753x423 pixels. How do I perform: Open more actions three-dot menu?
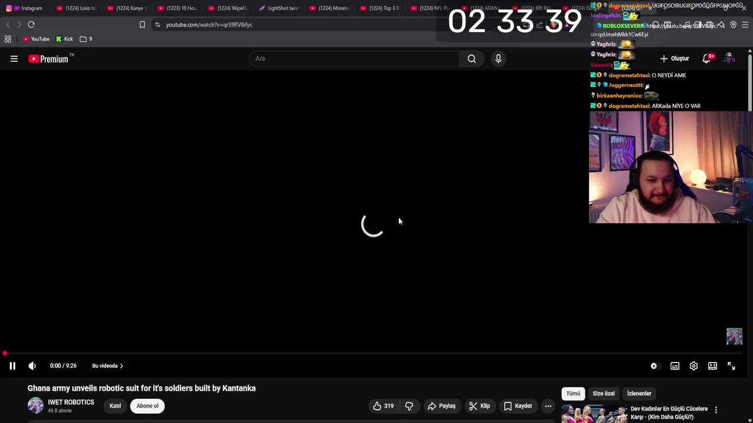pyautogui.click(x=548, y=406)
